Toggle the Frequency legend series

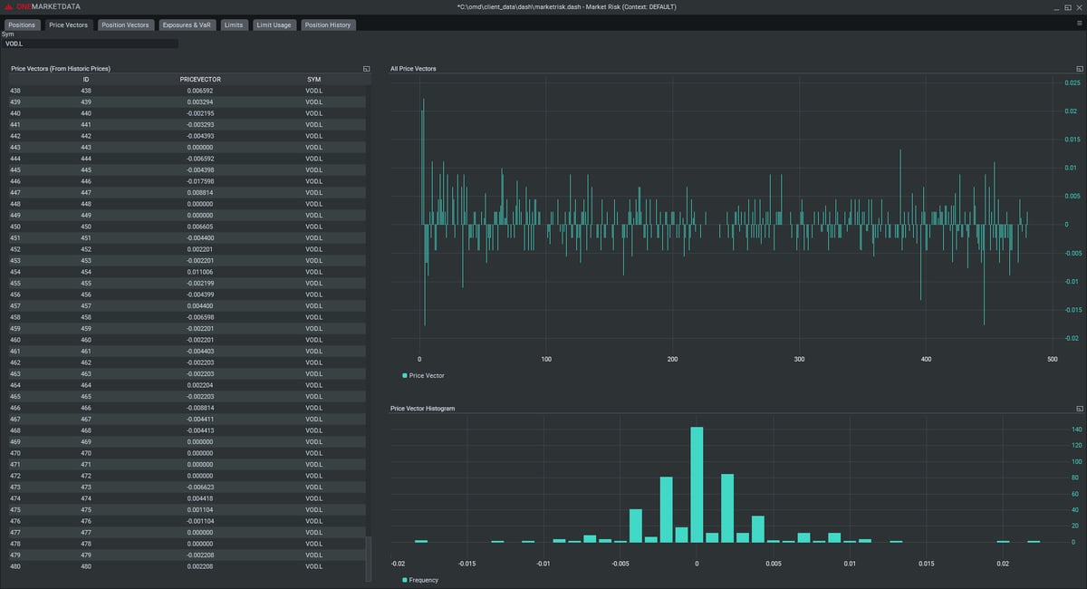[x=423, y=580]
